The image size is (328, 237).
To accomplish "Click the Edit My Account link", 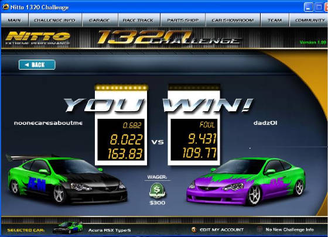I will [x=221, y=229].
